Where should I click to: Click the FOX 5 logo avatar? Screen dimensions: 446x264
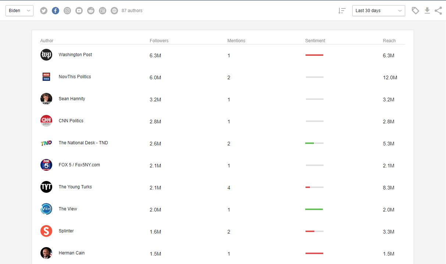click(x=46, y=165)
